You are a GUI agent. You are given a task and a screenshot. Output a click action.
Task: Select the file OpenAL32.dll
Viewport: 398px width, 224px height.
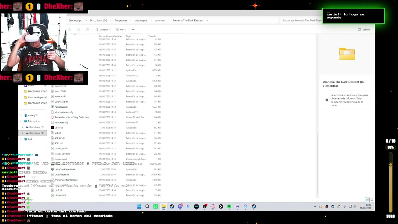coord(61,102)
